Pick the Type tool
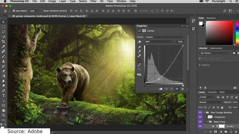The width and height of the screenshot is (239, 134). (x=3, y=96)
